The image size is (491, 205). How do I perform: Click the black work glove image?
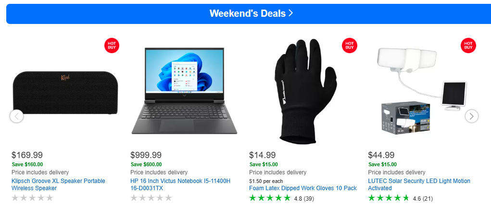tap(303, 91)
